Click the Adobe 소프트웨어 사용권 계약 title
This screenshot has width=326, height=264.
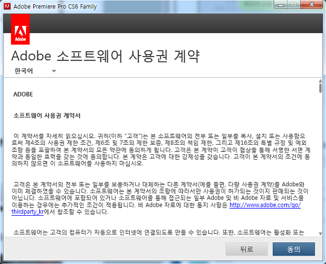click(x=106, y=56)
